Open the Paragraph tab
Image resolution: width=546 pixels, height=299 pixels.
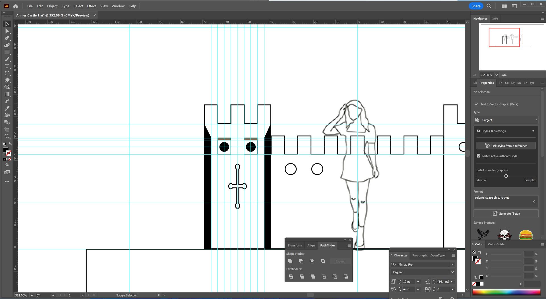click(419, 256)
